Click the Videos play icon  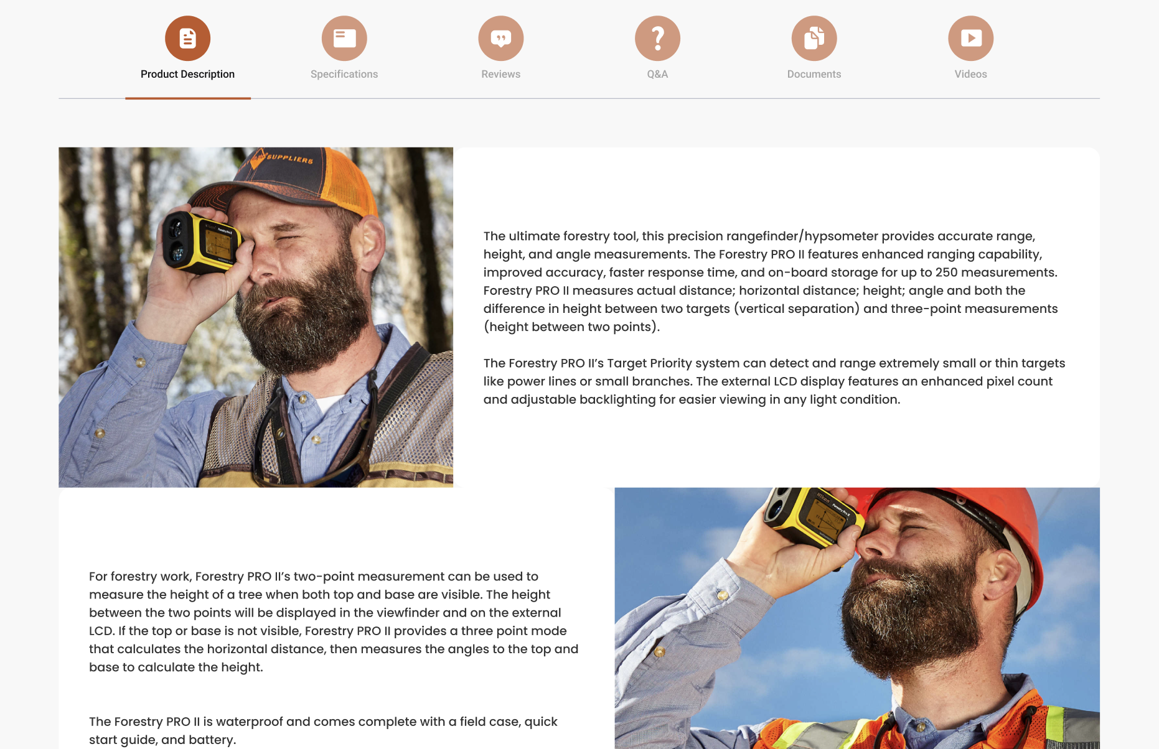[971, 39]
